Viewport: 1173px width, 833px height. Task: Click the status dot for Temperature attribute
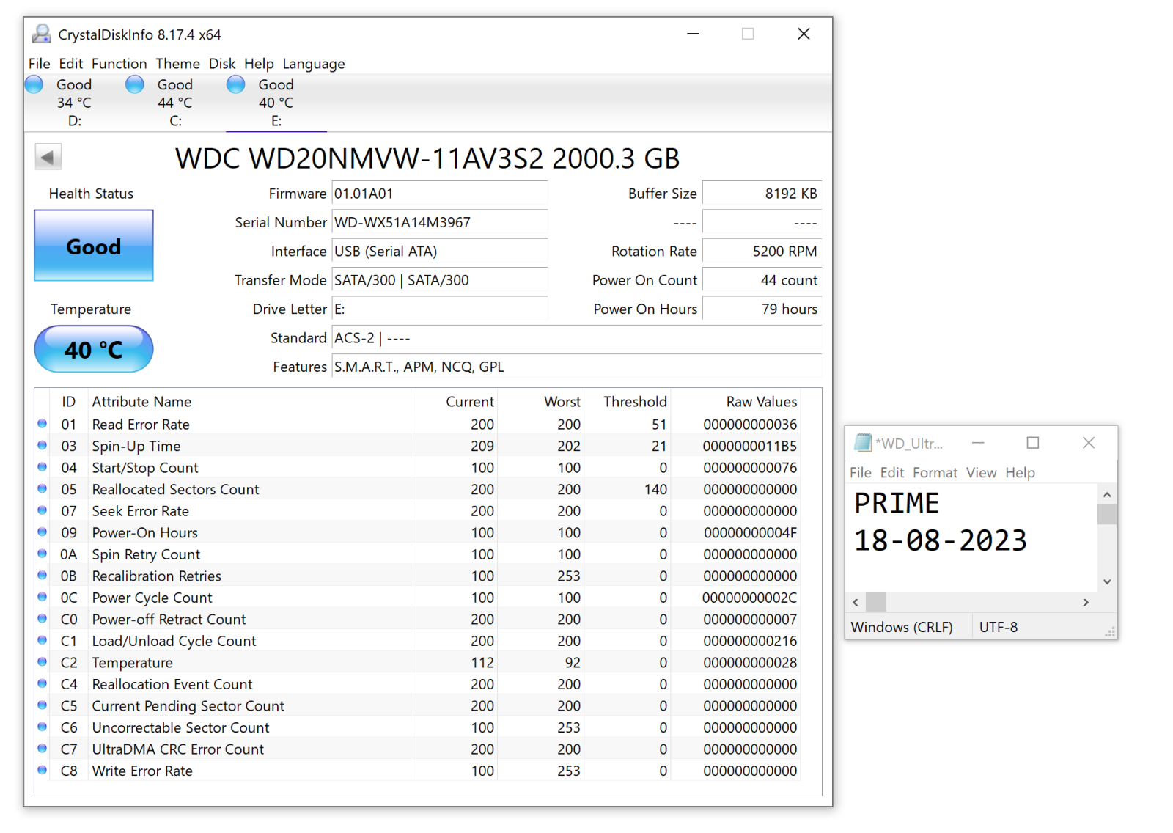tap(43, 662)
